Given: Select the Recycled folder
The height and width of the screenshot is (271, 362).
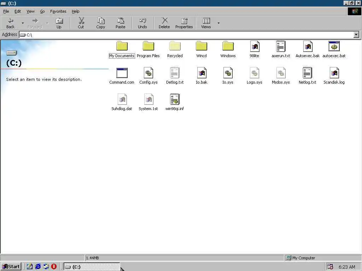Looking at the screenshot, I should pyautogui.click(x=175, y=49).
